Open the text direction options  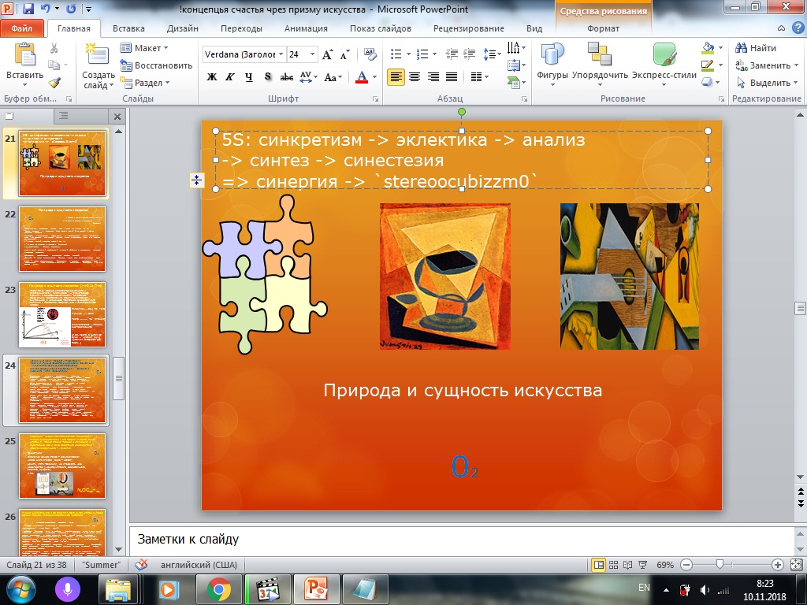tap(516, 48)
